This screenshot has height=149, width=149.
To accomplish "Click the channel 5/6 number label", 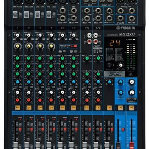I will point(63,28).
